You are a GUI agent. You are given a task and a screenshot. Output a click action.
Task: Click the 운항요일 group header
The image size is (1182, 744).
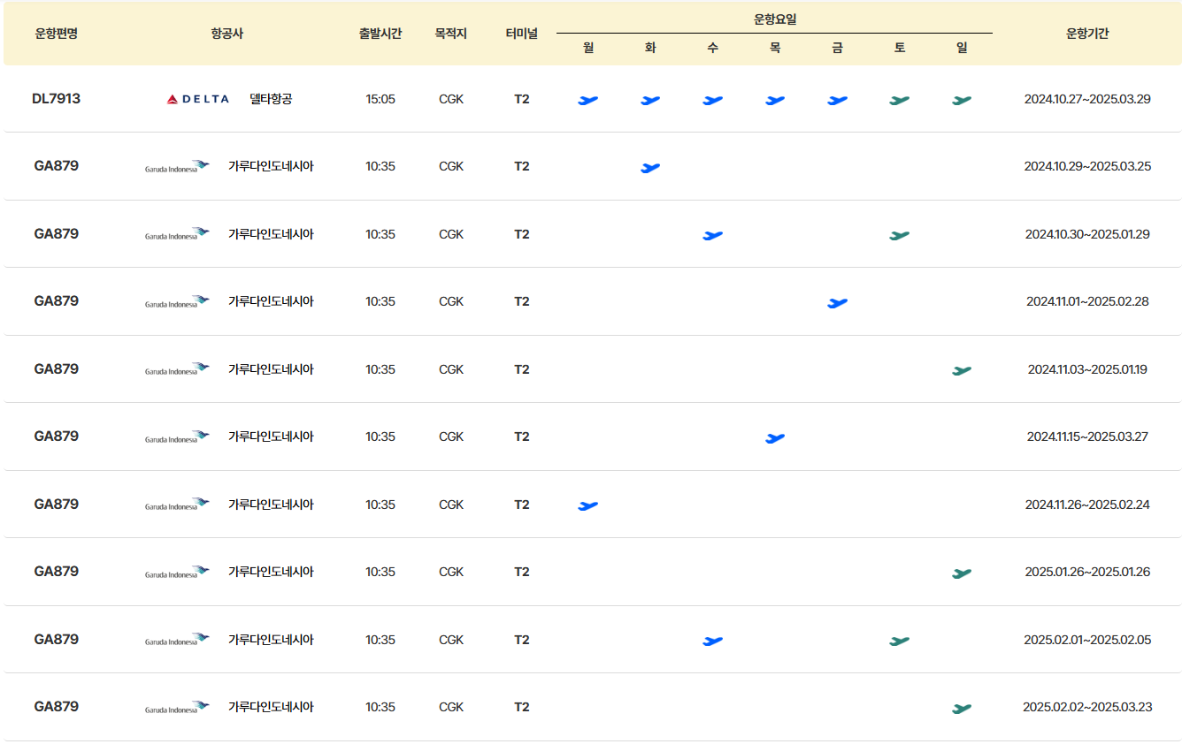click(775, 19)
